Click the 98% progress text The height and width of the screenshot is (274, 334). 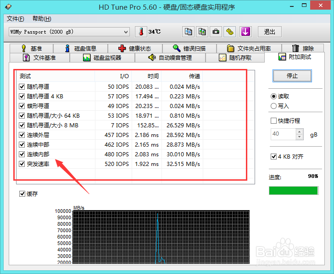click(313, 176)
